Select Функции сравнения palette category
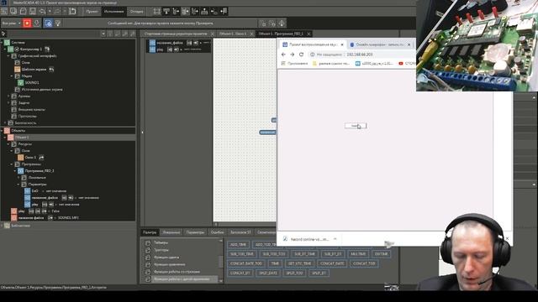 point(170,264)
